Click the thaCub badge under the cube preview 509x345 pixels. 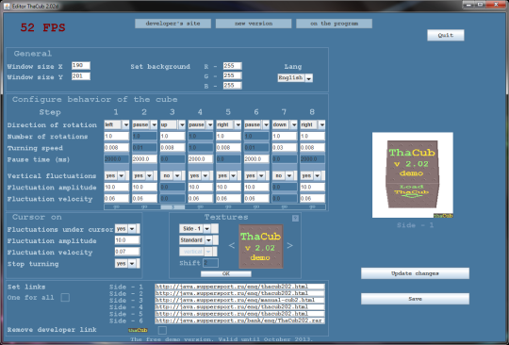443,216
